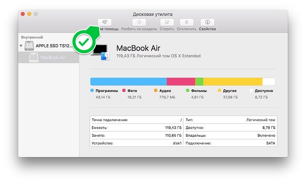Click the Программы legend dot
Image resolution: width=306 pixels, height=183 pixels.
click(x=92, y=90)
